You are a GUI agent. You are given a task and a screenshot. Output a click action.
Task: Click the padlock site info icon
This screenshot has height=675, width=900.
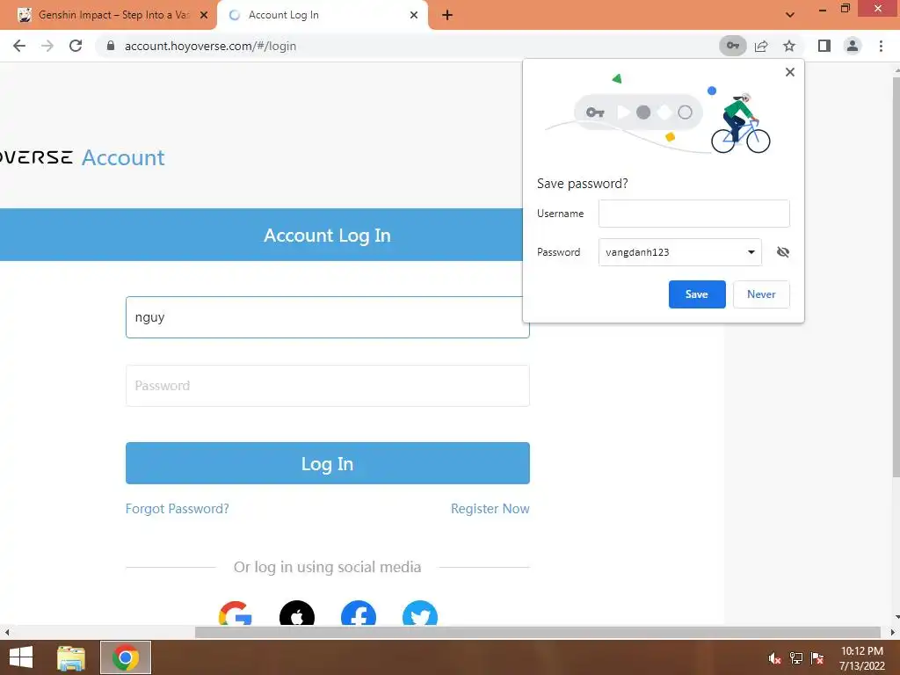point(111,46)
